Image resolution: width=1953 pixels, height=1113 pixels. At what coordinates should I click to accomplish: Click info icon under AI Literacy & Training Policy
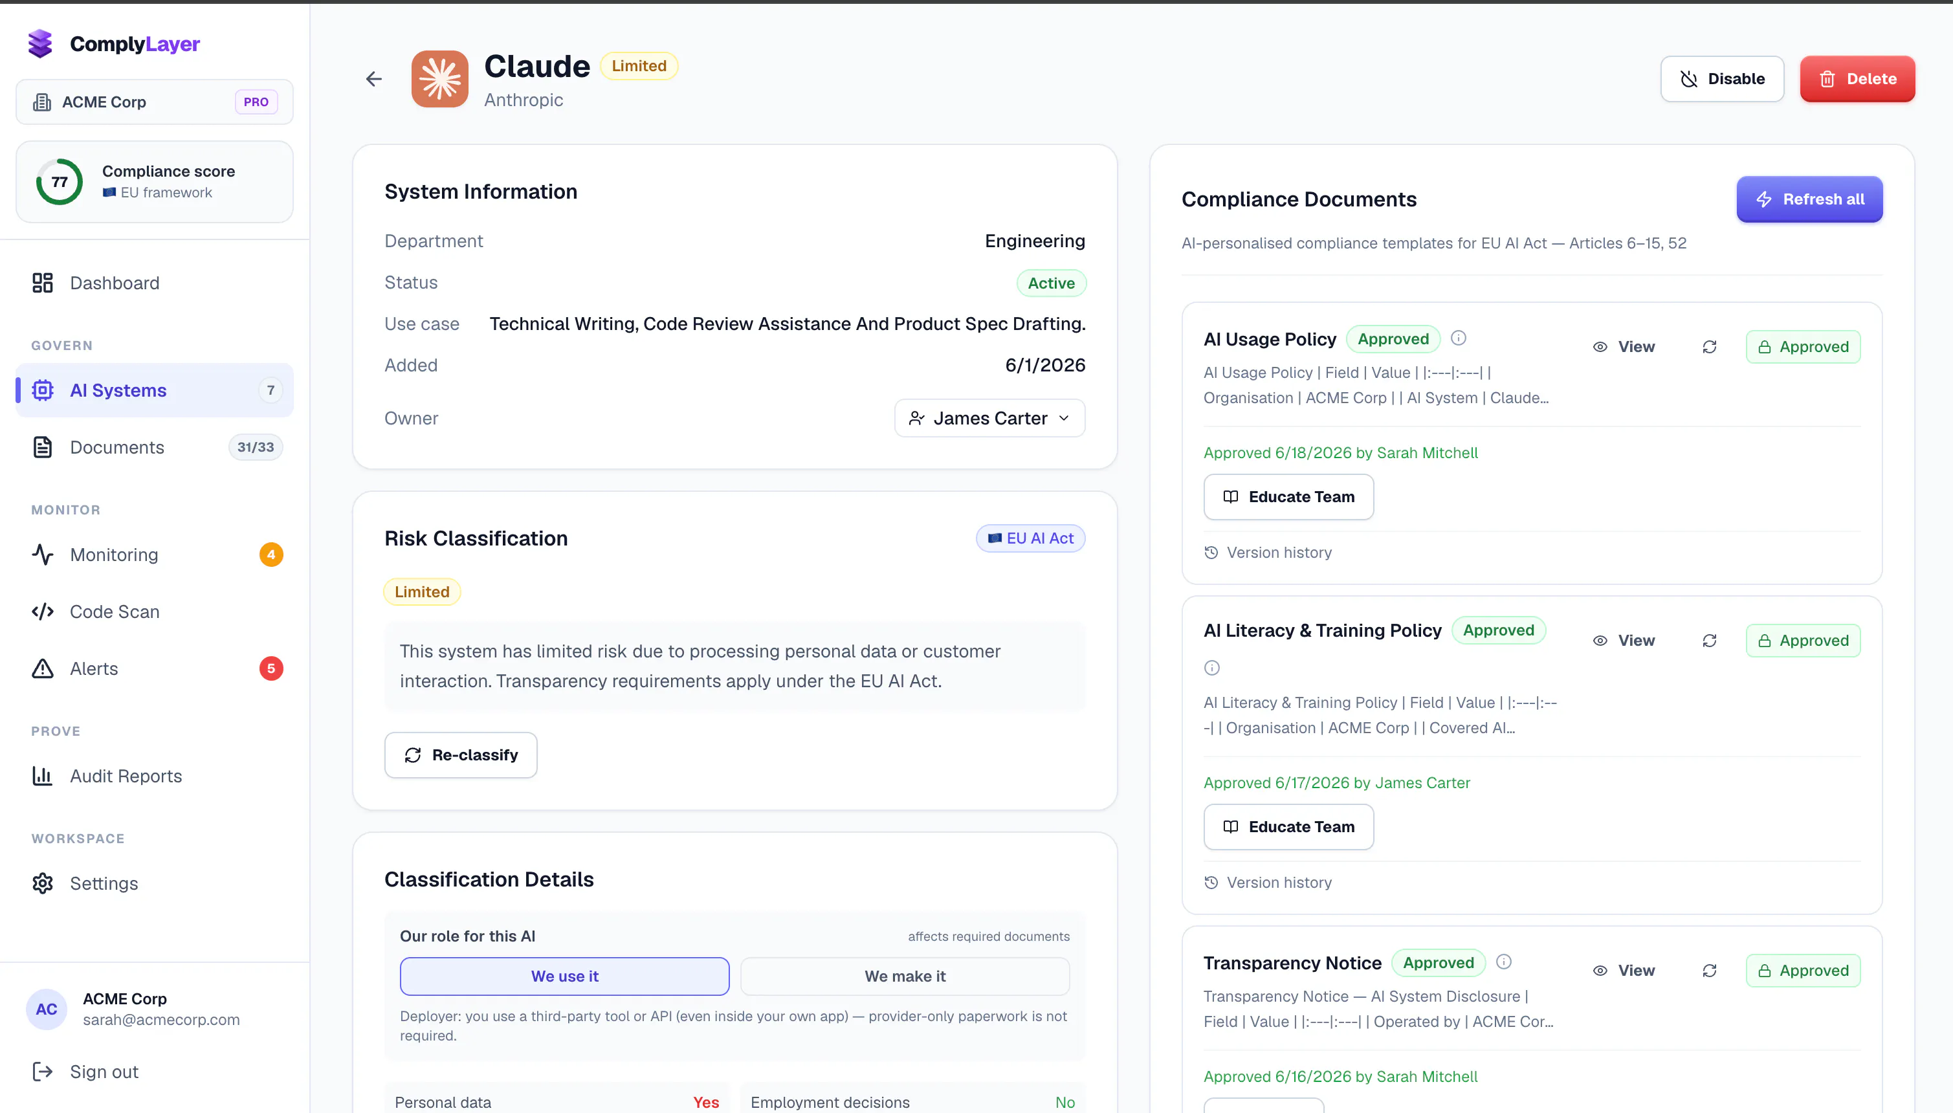tap(1211, 667)
